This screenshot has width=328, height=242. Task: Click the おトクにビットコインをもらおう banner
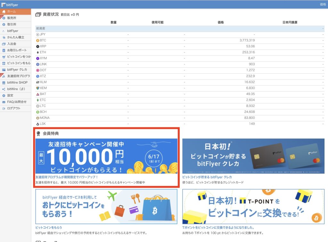[106, 207]
